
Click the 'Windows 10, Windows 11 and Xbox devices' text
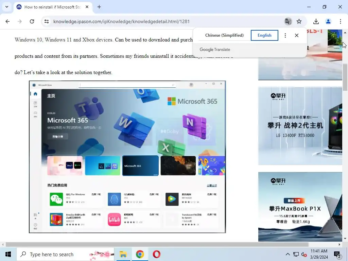[x=64, y=40]
